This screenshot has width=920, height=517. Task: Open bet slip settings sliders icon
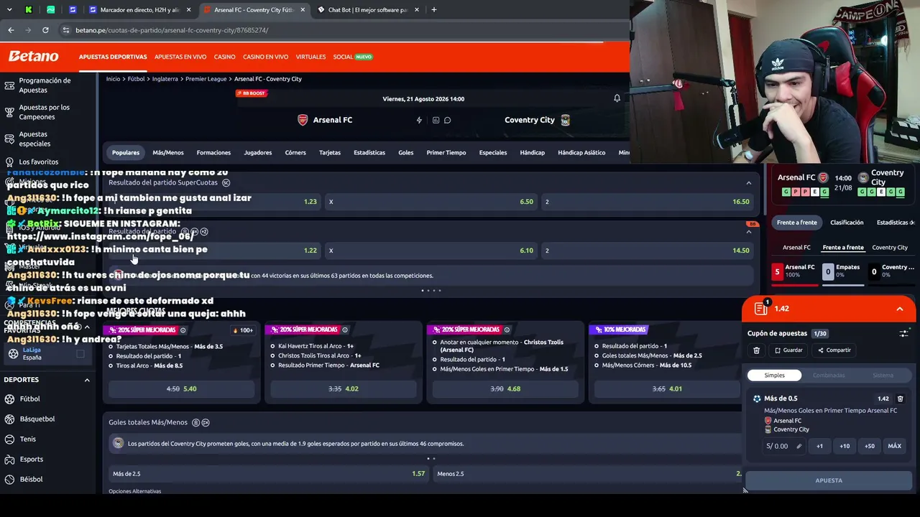click(903, 334)
